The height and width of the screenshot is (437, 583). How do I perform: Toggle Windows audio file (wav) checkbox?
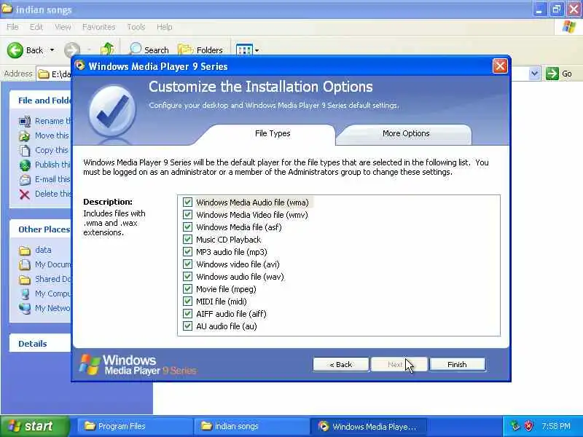point(187,277)
